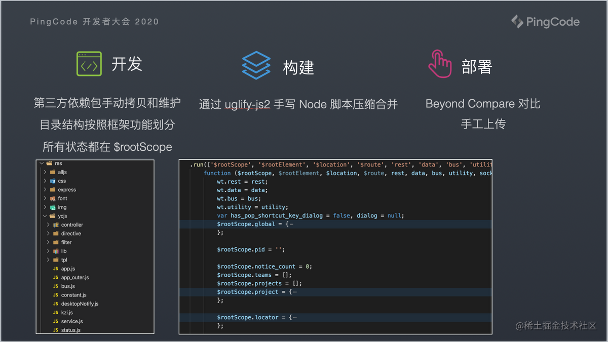This screenshot has width=608, height=342.
Task: Collapse the ycjs folder chevron
Action: (x=45, y=216)
